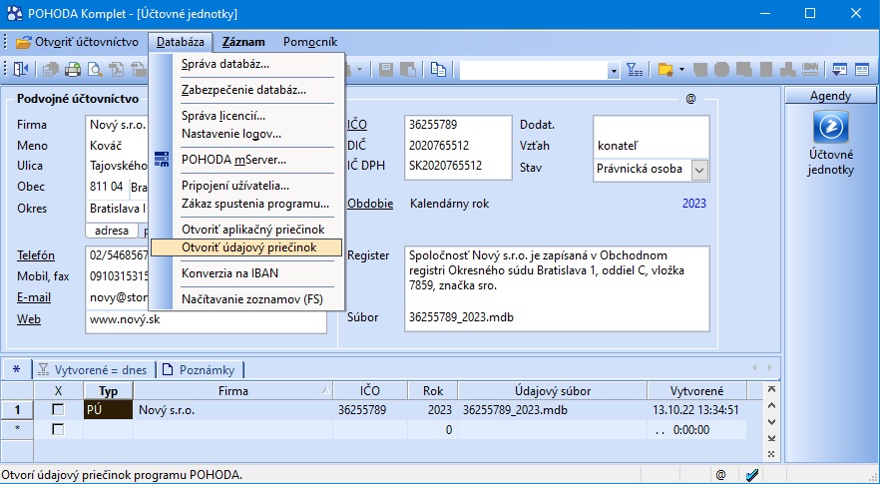The height and width of the screenshot is (484, 880).
Task: Select the PÚ type cell in row 1
Action: click(109, 410)
